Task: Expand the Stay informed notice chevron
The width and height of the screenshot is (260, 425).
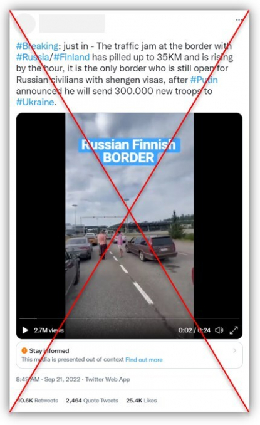Action: click(x=235, y=351)
